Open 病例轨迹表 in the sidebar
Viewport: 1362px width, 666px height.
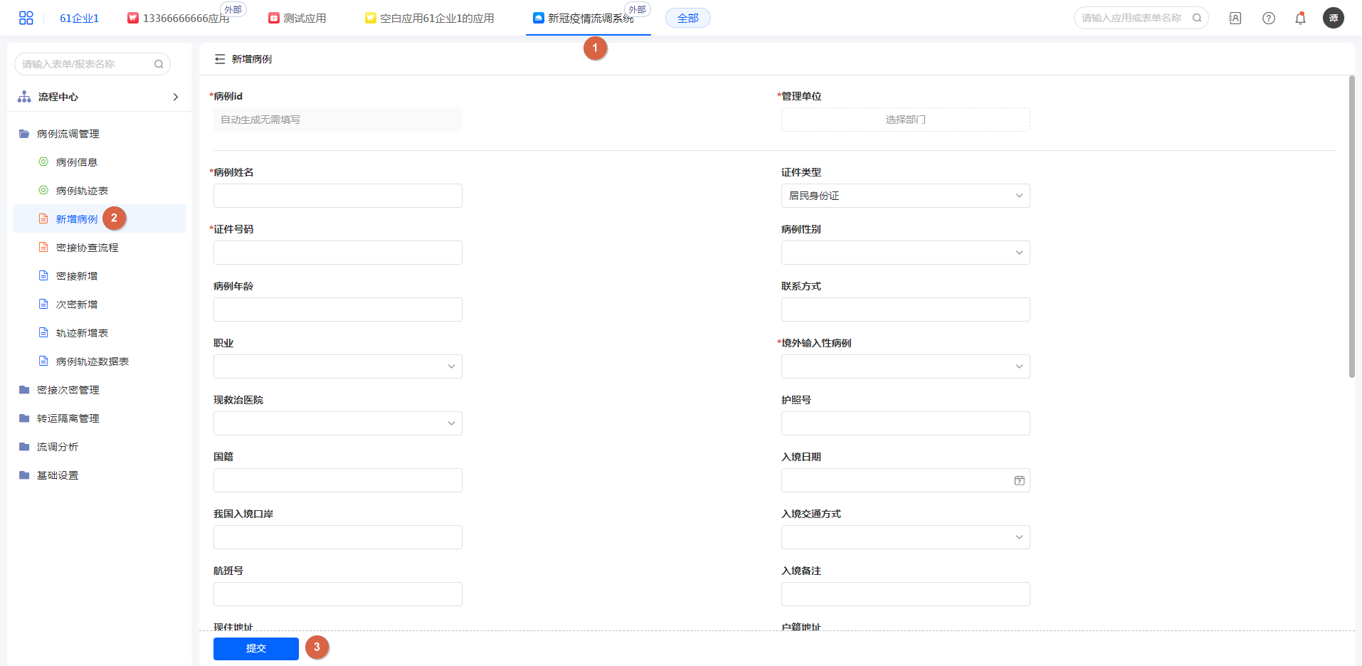click(x=82, y=191)
